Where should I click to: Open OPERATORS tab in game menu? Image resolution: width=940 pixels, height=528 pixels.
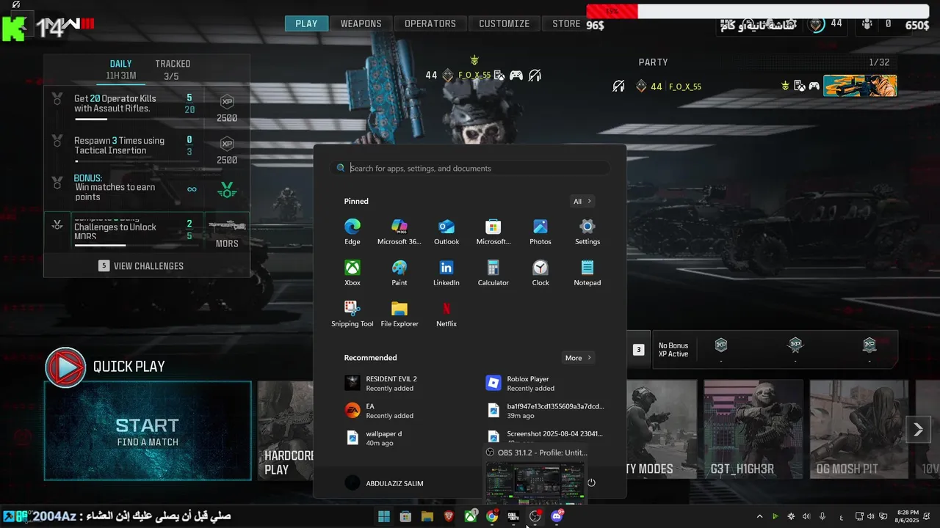tap(430, 23)
